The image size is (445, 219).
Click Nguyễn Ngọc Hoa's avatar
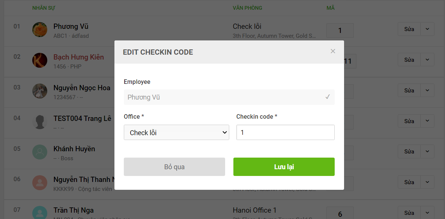coord(40,91)
